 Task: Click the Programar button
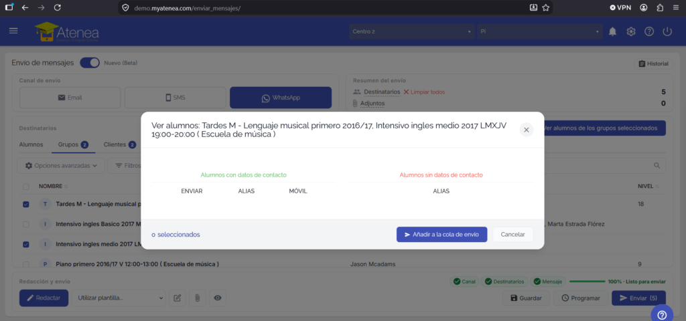point(581,298)
